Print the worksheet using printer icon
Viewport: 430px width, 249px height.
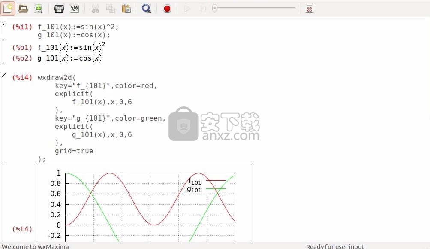coord(59,9)
